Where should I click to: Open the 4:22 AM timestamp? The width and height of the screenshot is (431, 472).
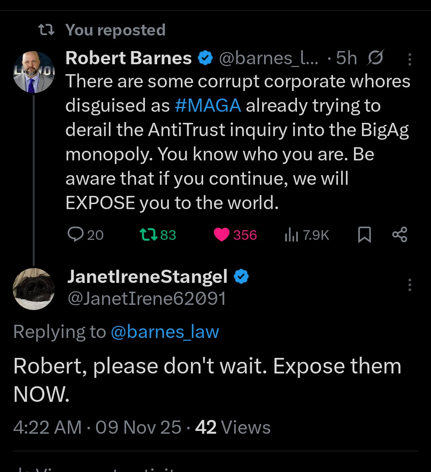tap(47, 428)
